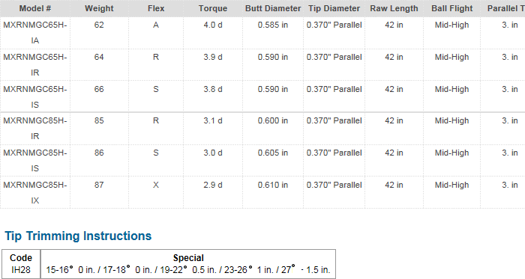Viewport: 525px width, 279px height.
Task: Click the MXRNMGC85H-IS model cell
Action: point(35,161)
